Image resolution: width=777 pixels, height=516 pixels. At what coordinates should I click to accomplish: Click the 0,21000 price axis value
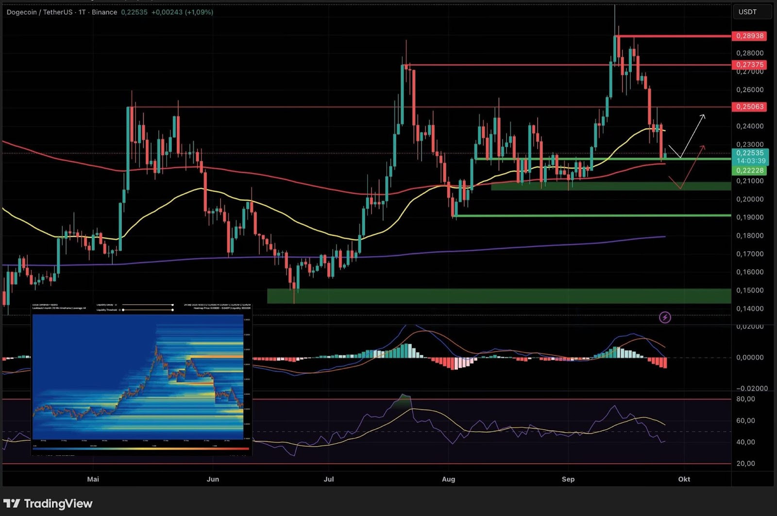[x=750, y=181]
